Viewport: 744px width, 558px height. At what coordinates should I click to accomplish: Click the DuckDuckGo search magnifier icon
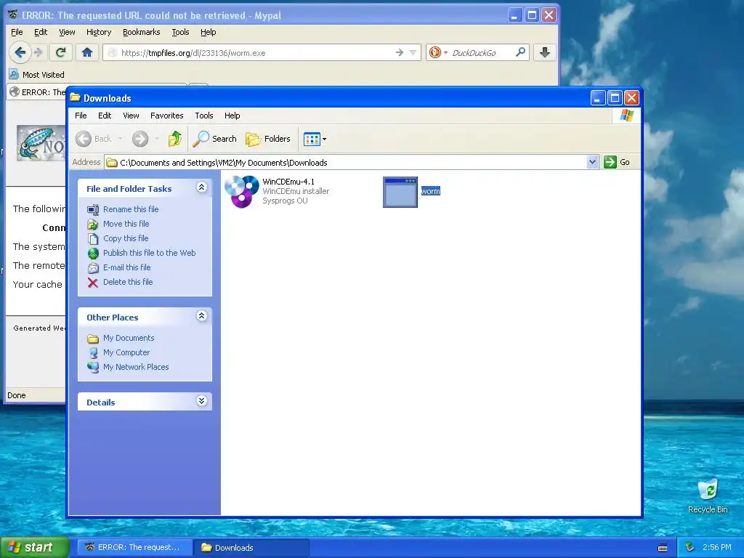[x=520, y=52]
